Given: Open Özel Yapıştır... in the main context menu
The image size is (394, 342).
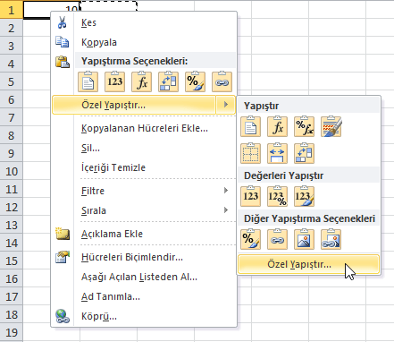Looking at the screenshot, I should pyautogui.click(x=134, y=105).
